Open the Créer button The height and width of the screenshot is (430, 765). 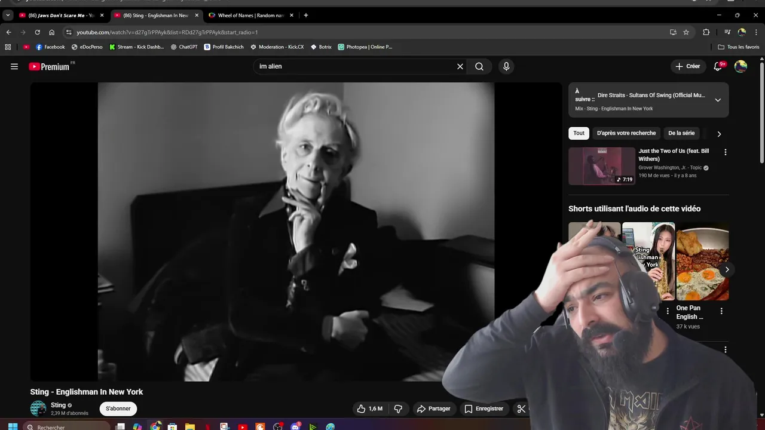687,66
